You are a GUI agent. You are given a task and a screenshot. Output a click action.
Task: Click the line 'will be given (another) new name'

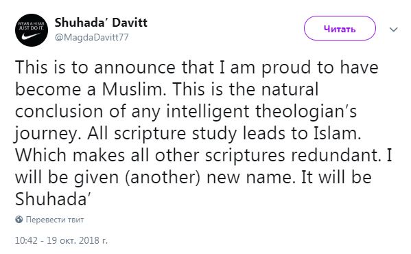[193, 178]
